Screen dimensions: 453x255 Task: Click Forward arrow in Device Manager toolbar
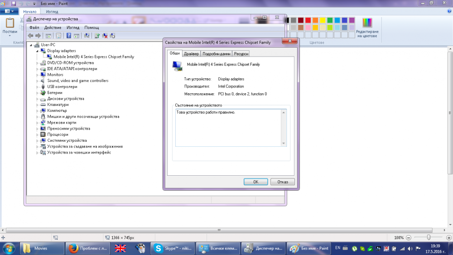tap(38, 35)
